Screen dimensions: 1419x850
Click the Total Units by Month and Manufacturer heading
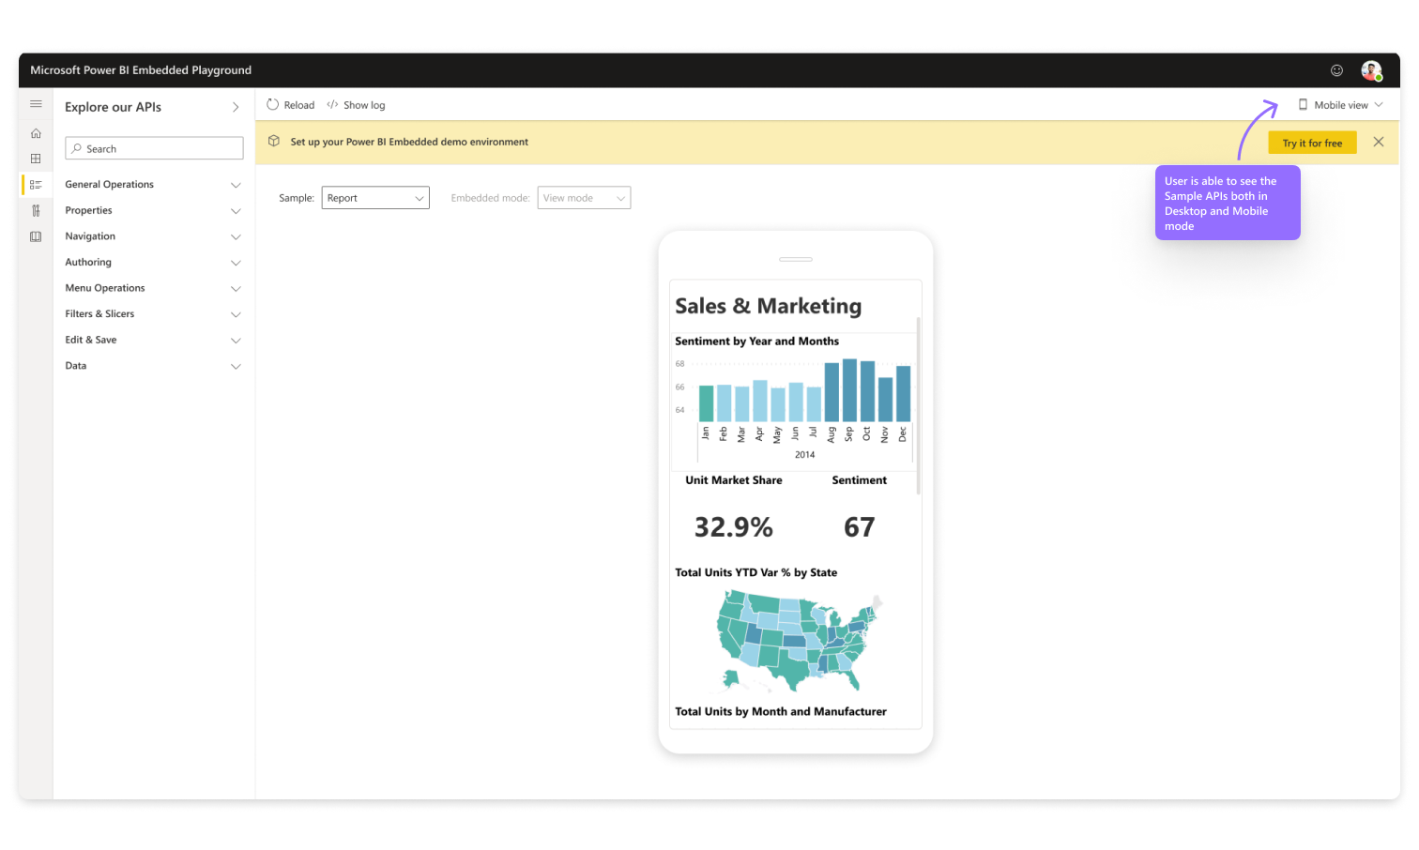coord(781,711)
